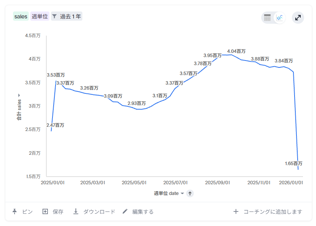Click the save plus-box icon
Screen dimensions: 316x226
pos(45,211)
